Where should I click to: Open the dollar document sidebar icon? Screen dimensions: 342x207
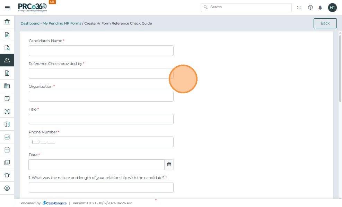pyautogui.click(x=7, y=73)
